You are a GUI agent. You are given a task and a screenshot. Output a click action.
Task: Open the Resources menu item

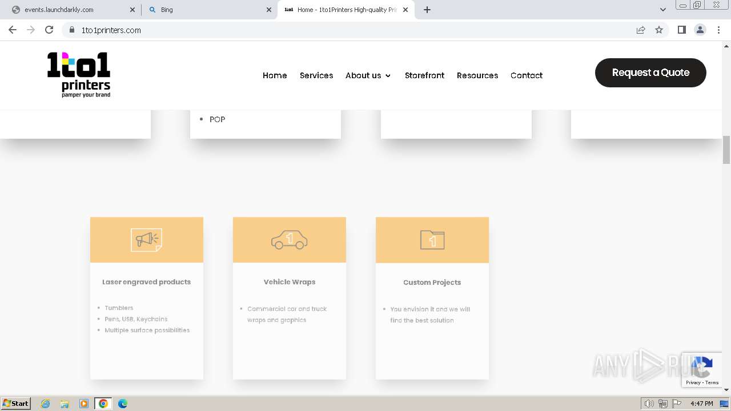coord(477,75)
